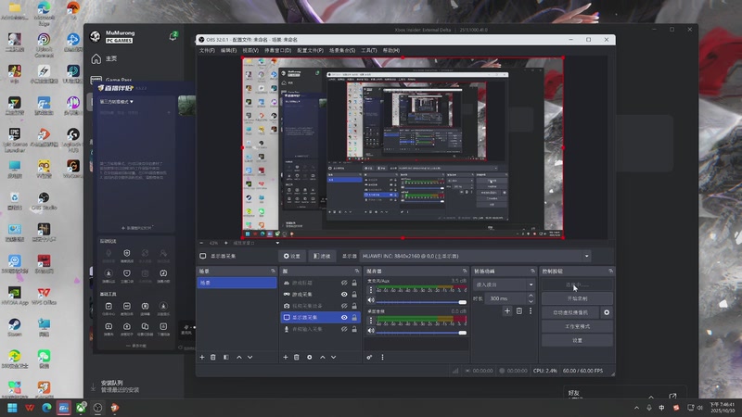The image size is (742, 417).
Task: Click the 设置 button in the source toolbar
Action: coord(292,257)
